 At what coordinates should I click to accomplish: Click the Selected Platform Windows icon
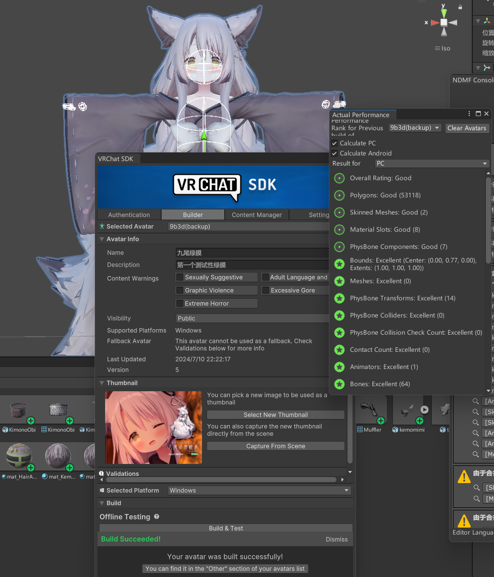click(102, 490)
